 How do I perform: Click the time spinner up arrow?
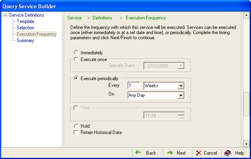click(181, 114)
